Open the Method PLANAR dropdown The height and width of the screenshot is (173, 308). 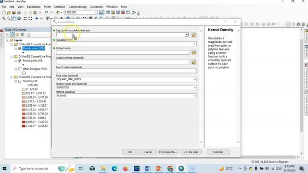point(194,96)
